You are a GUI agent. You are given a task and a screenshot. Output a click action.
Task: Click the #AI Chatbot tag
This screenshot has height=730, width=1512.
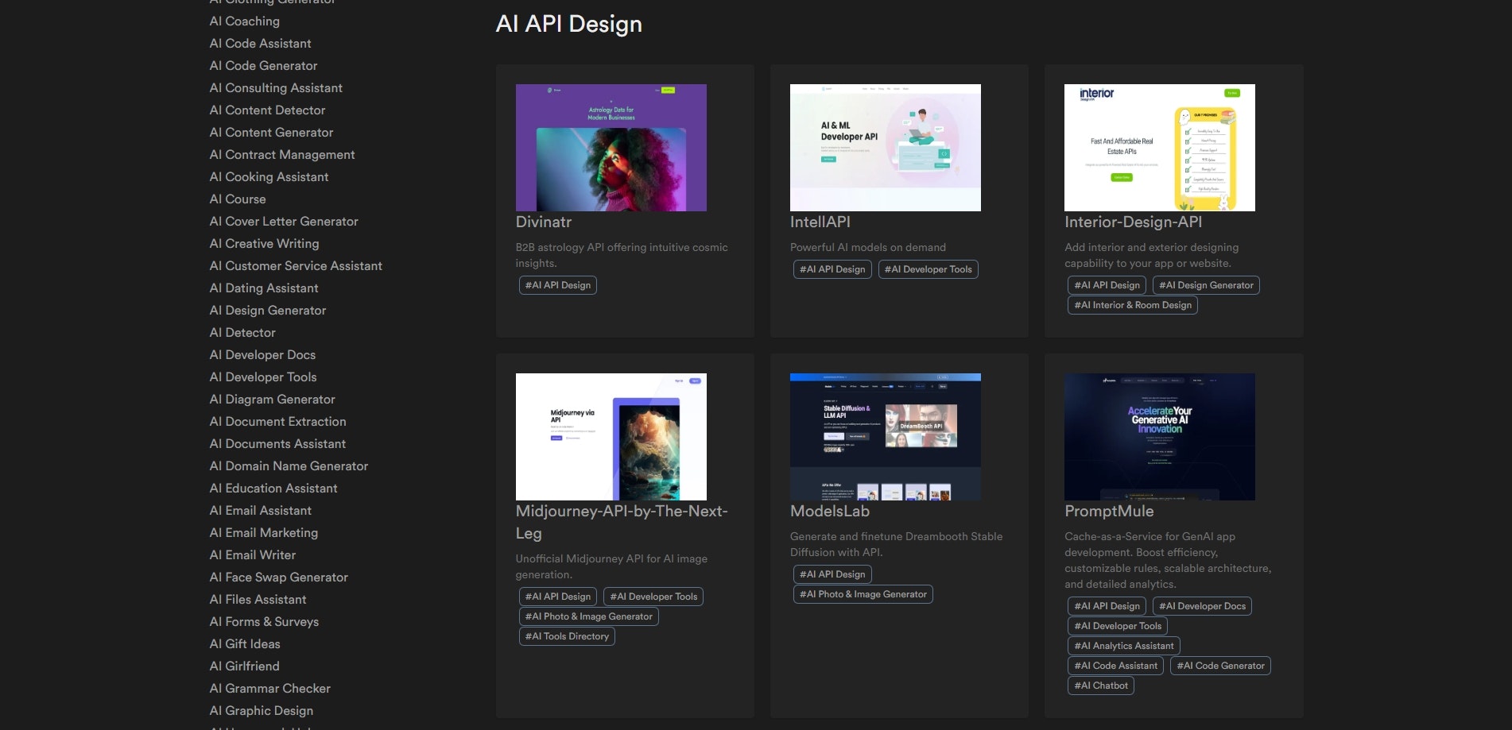pyautogui.click(x=1101, y=686)
